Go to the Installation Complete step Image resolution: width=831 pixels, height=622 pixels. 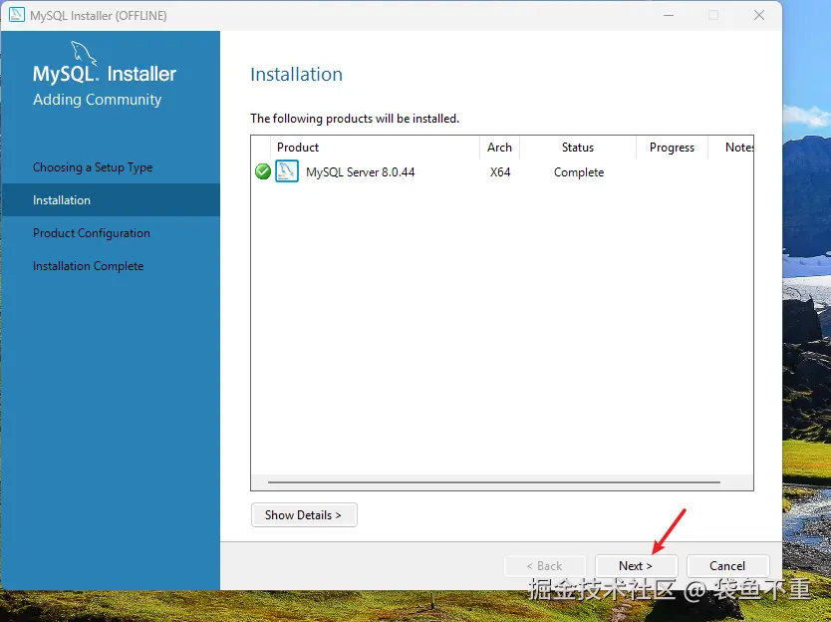coord(88,266)
